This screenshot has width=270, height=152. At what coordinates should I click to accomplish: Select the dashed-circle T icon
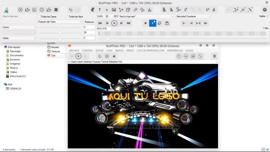coord(179,56)
